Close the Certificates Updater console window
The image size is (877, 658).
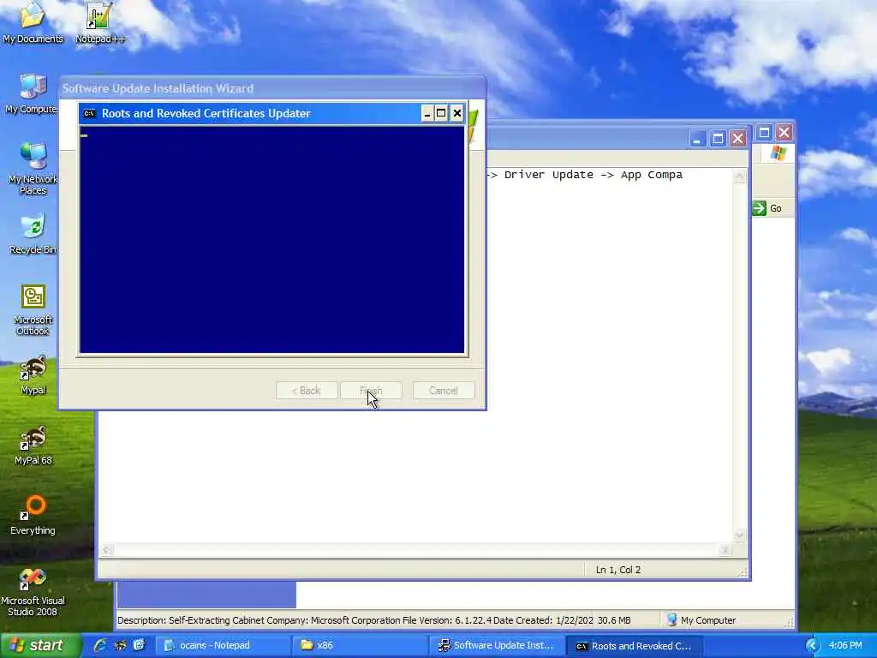click(457, 114)
